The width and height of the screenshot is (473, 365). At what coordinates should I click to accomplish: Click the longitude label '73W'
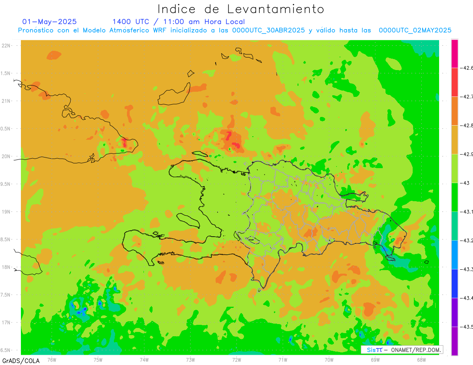[x=190, y=359]
